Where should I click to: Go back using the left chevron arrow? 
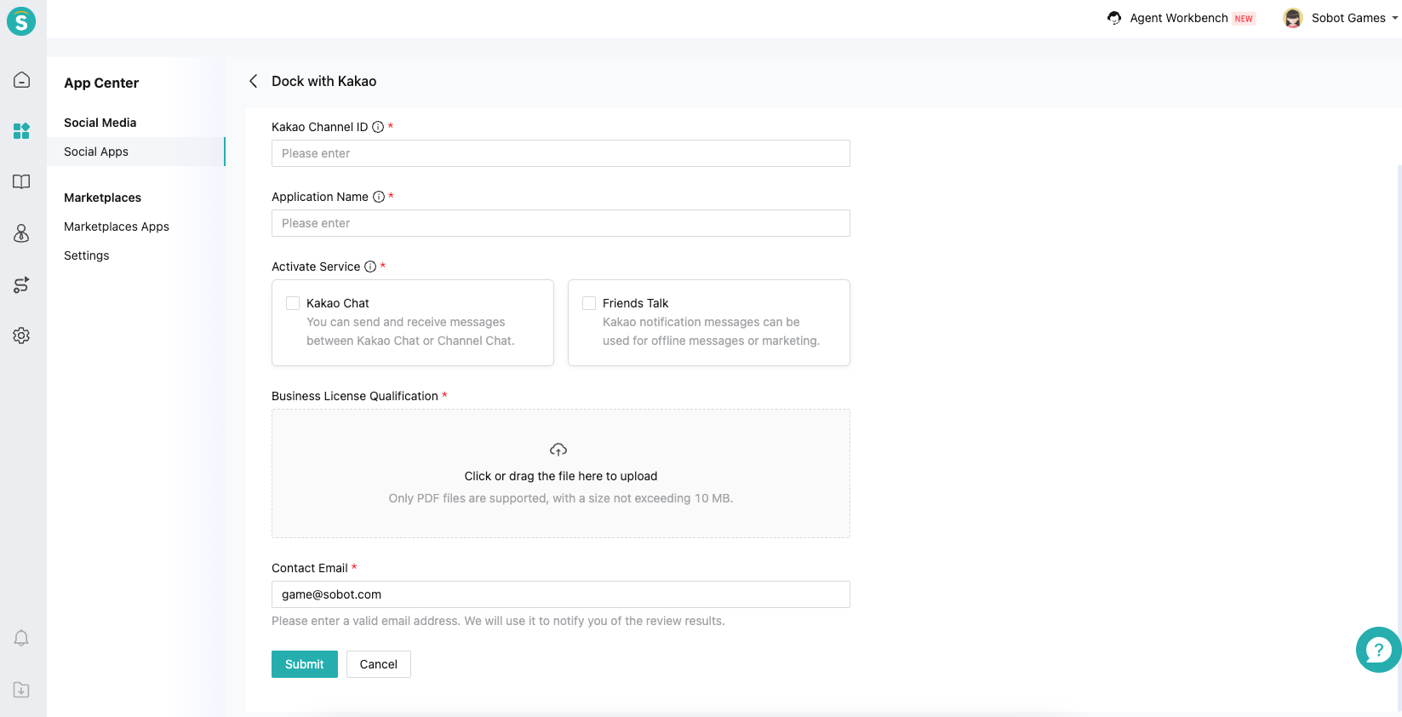253,81
